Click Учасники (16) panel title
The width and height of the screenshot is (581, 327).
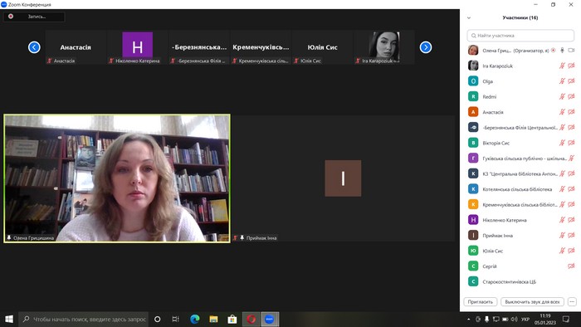[x=520, y=17]
